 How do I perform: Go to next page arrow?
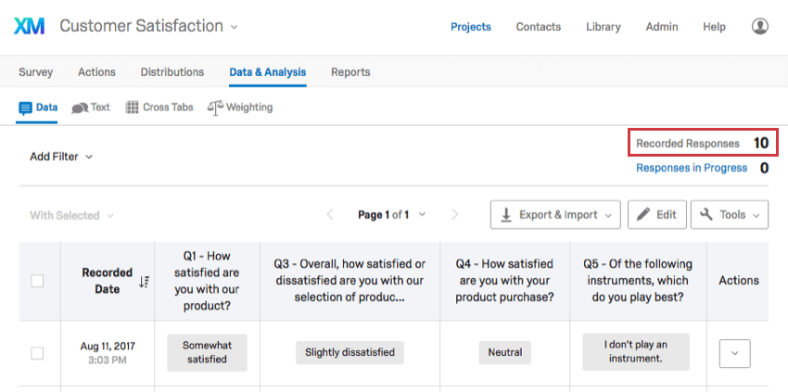point(455,215)
